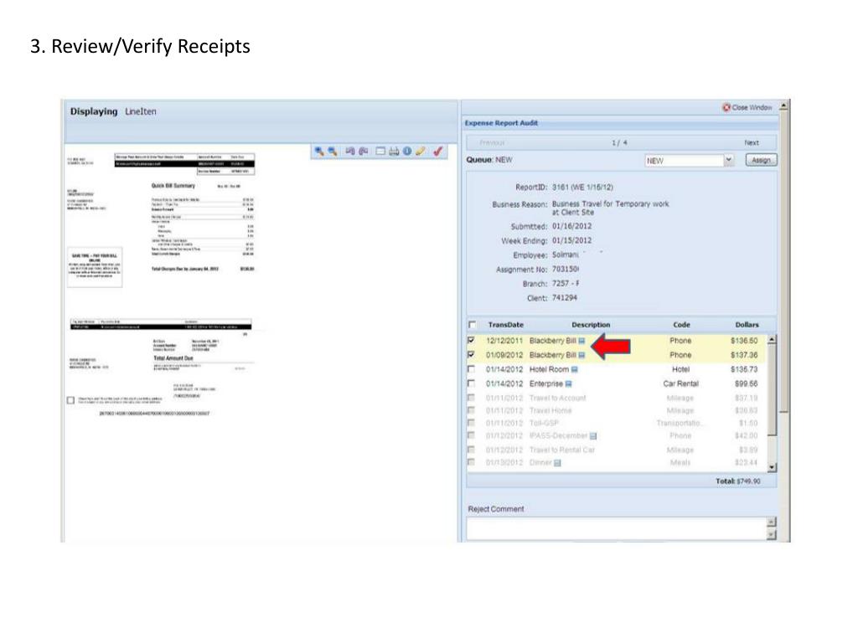Click the Week Ending date 01/15/2012

571,240
